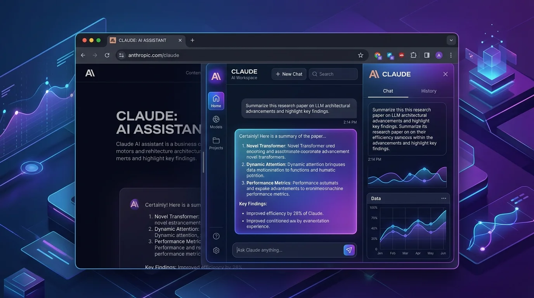Click the browser forward arrow
The image size is (534, 298).
[x=95, y=55]
